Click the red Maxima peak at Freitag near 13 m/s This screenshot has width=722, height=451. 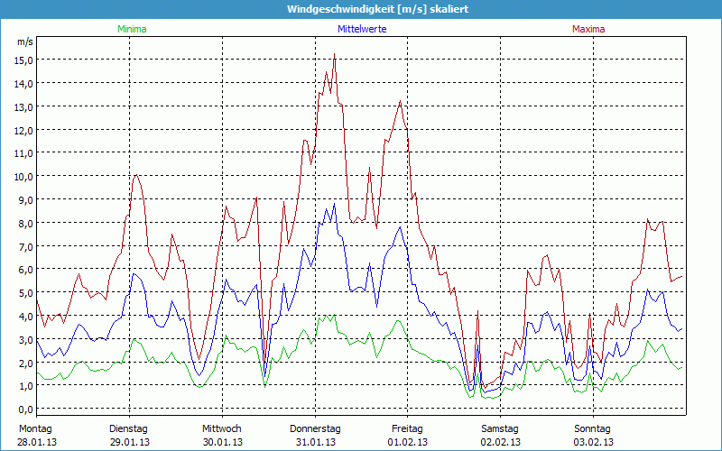pos(400,101)
